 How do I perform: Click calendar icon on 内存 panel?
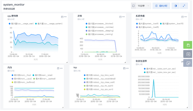coord(58,68)
